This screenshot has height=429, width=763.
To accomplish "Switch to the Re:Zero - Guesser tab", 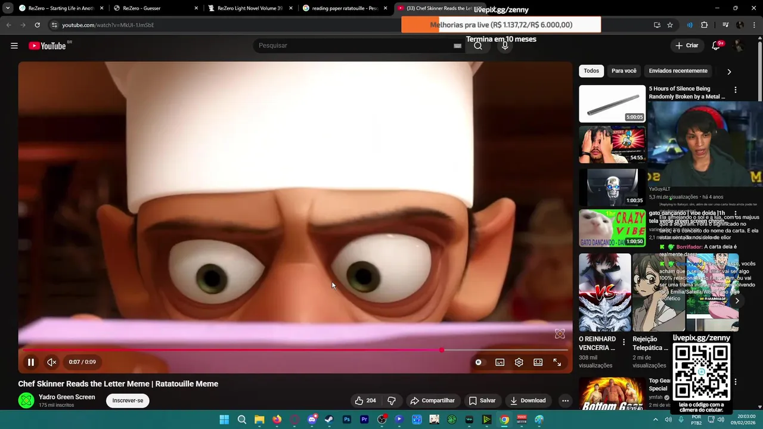I will [x=156, y=8].
